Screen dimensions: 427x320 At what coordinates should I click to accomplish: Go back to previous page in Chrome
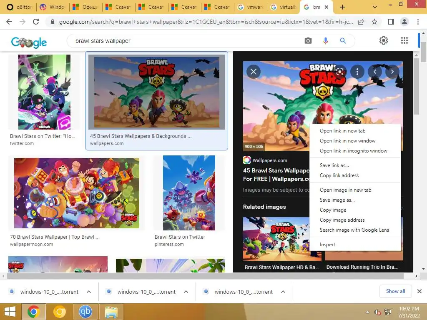click(x=9, y=22)
